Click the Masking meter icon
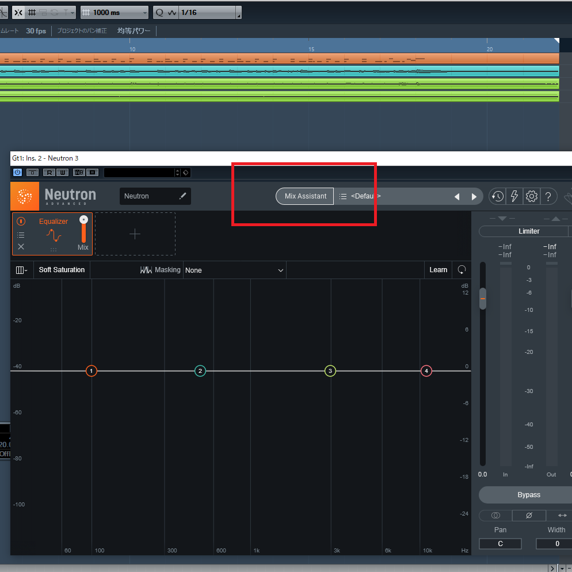This screenshot has height=572, width=572. [146, 270]
